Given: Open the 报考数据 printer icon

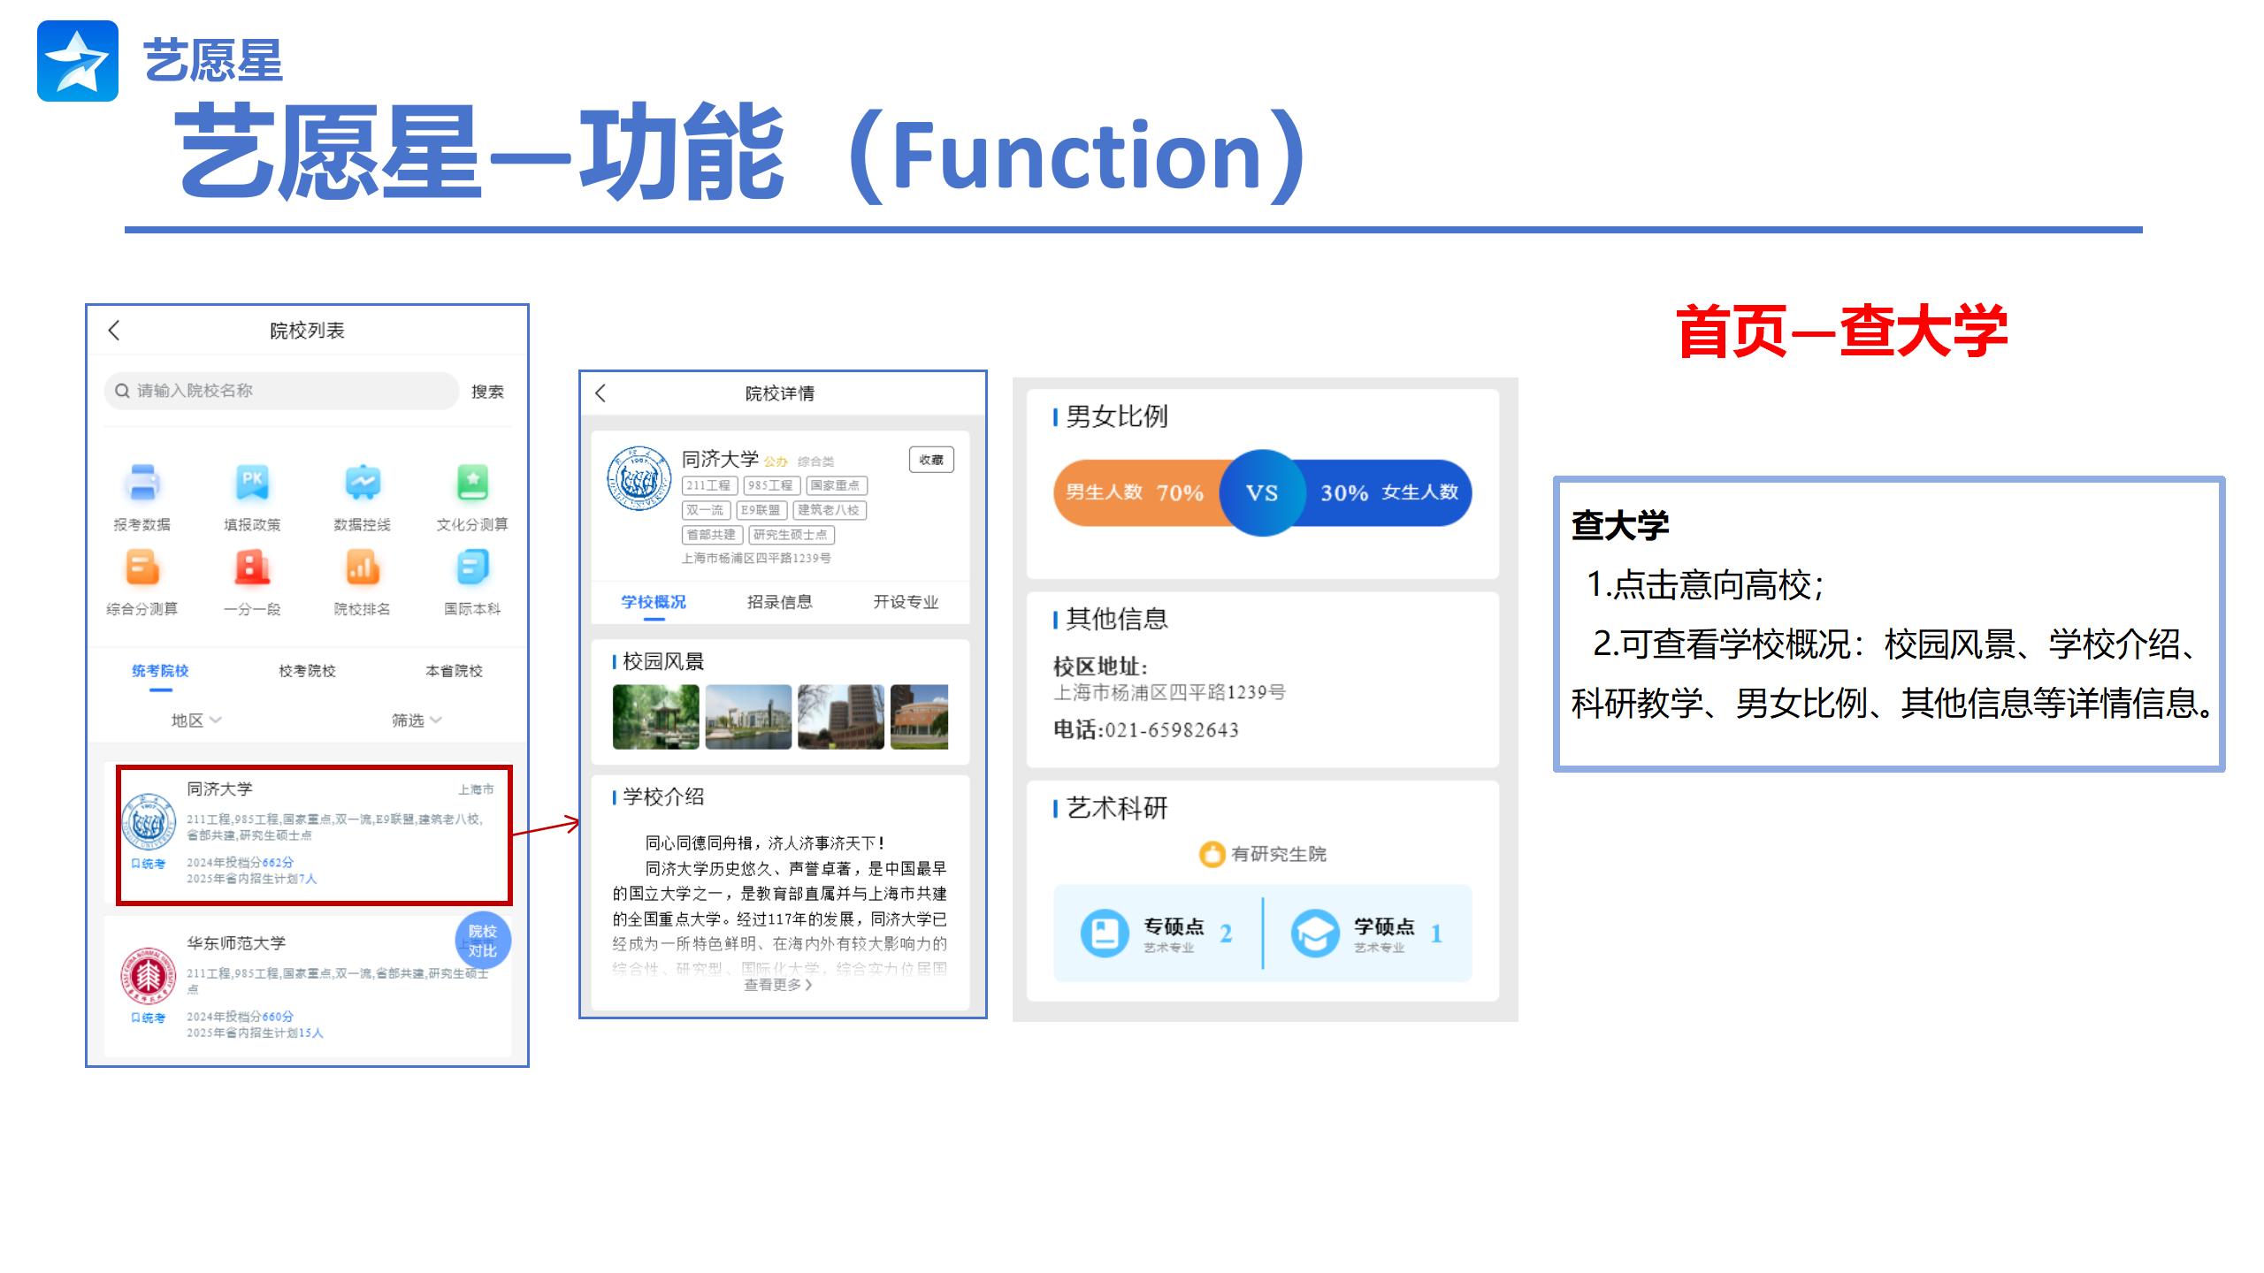Looking at the screenshot, I should click(142, 483).
